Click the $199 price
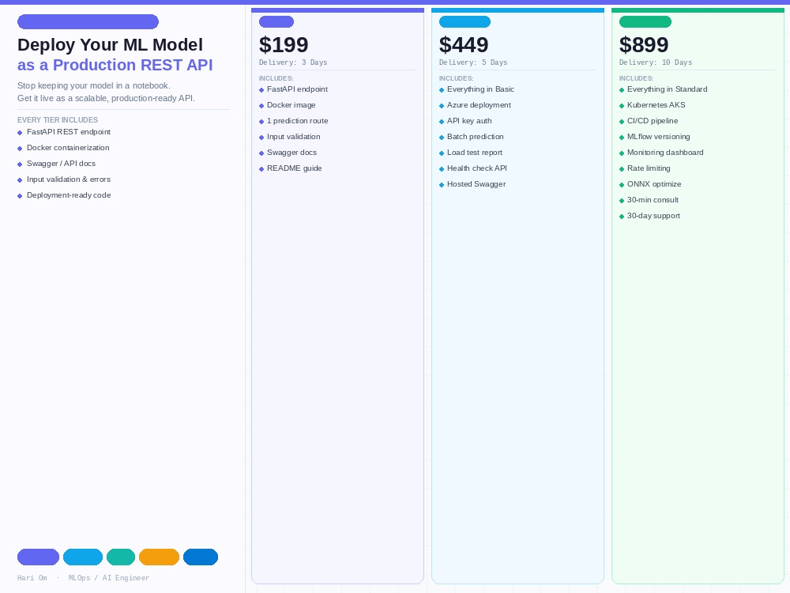The width and height of the screenshot is (790, 593). point(284,45)
